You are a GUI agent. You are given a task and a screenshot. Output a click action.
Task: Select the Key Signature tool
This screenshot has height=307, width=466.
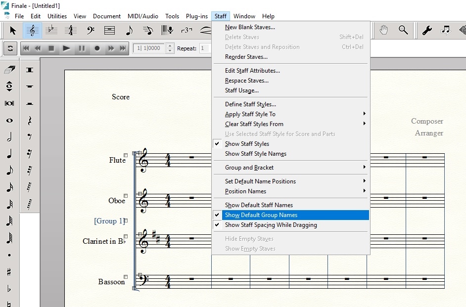point(51,31)
